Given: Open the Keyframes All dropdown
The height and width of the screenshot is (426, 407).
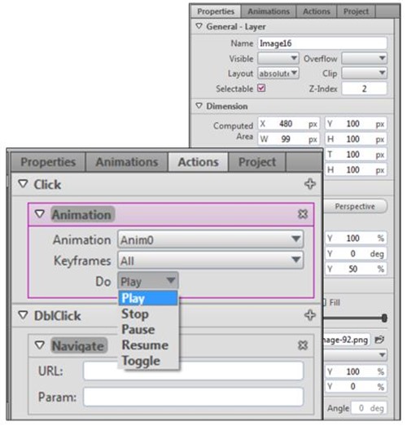Looking at the screenshot, I should (x=211, y=261).
